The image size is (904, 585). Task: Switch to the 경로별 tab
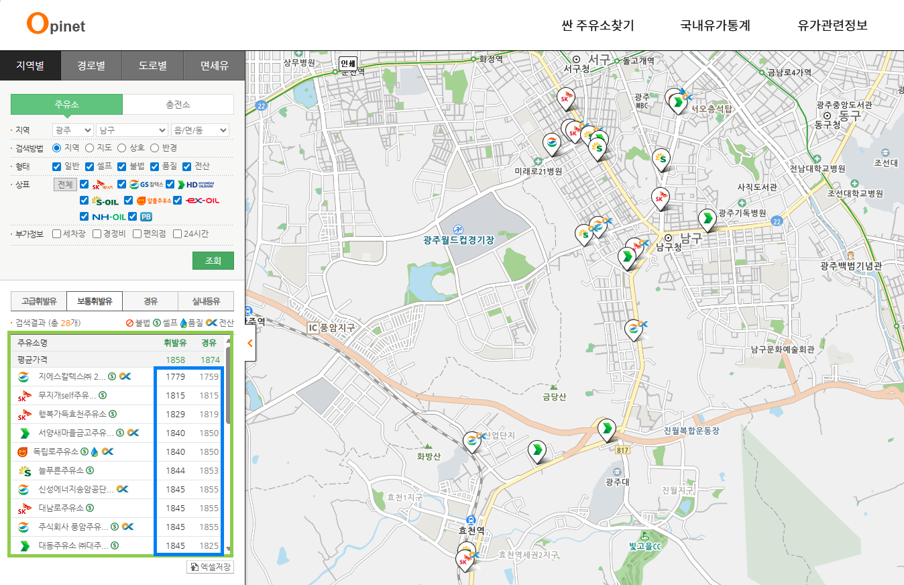pos(91,66)
